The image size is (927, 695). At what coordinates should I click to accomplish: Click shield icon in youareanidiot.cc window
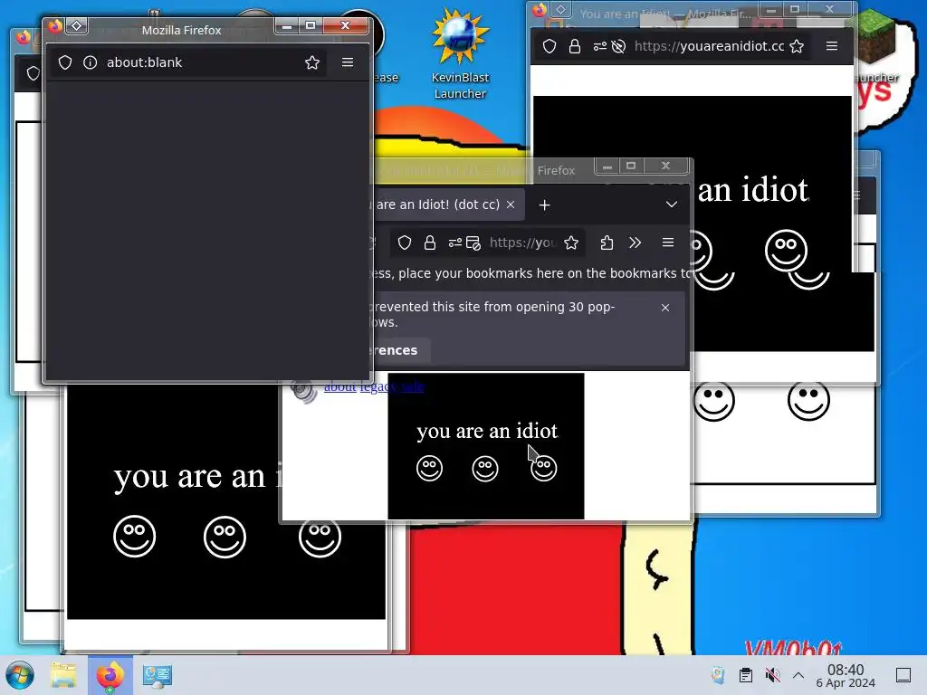[550, 46]
